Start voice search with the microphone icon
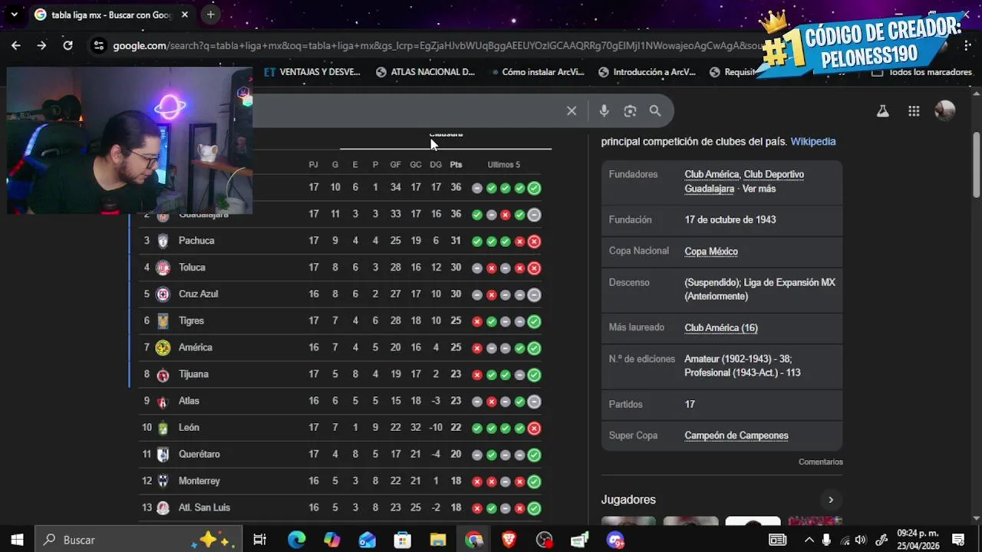 (605, 111)
